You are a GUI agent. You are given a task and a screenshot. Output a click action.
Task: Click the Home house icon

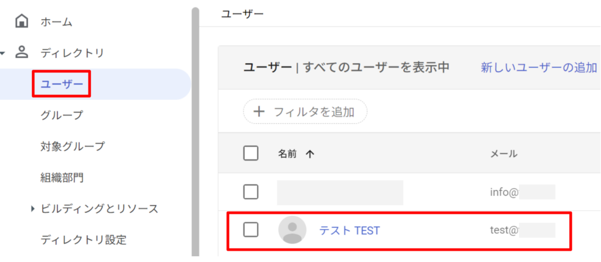[22, 22]
